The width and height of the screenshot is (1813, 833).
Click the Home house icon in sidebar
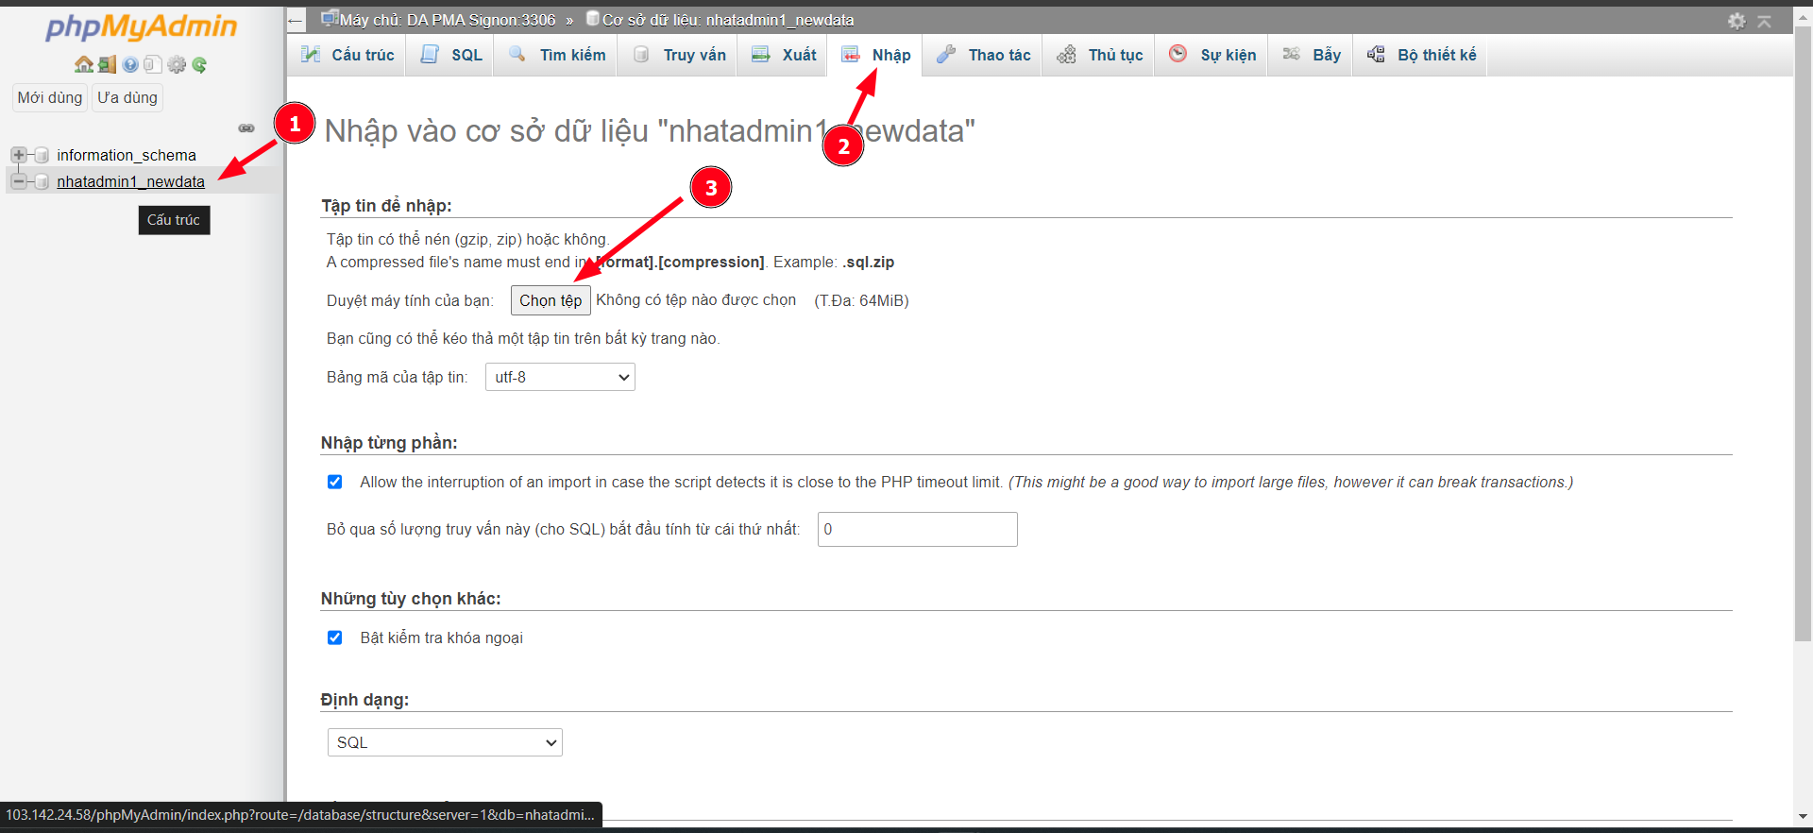84,64
